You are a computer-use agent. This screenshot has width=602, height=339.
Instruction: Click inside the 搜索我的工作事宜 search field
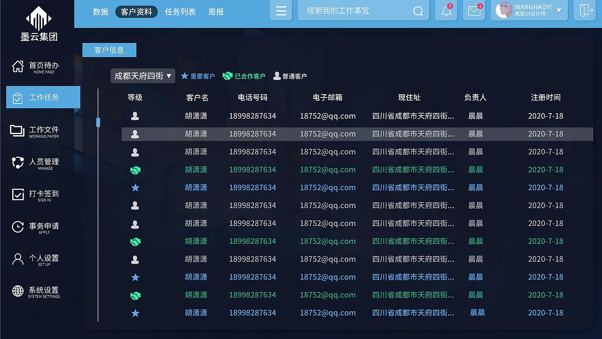(x=357, y=10)
